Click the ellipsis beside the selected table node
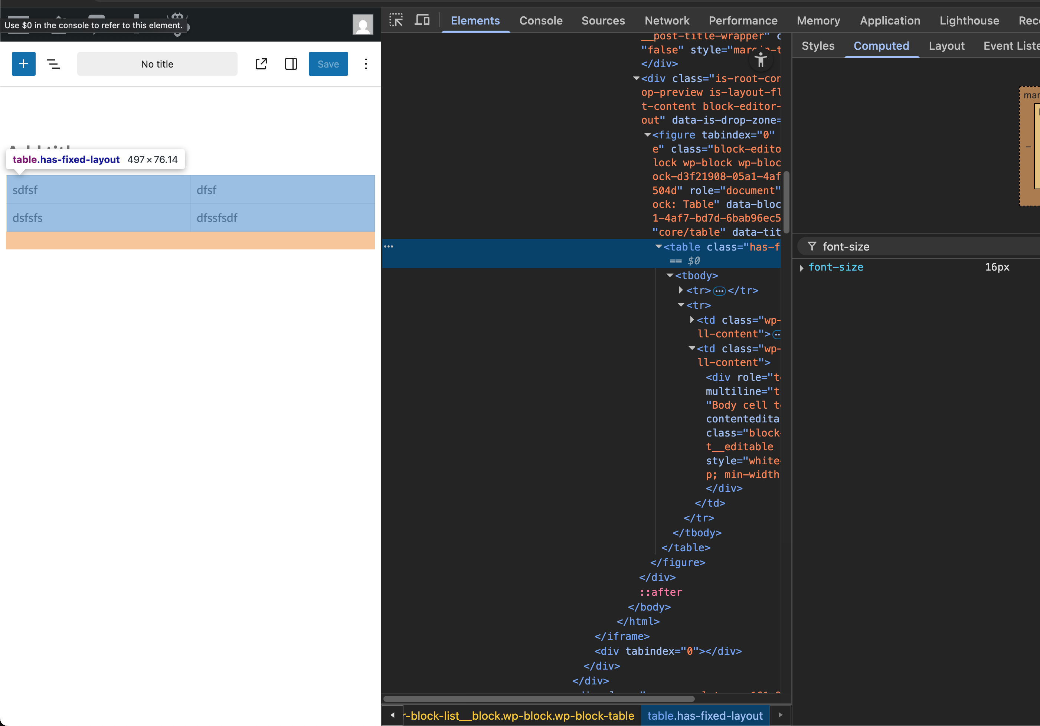The height and width of the screenshot is (726, 1040). tap(389, 246)
